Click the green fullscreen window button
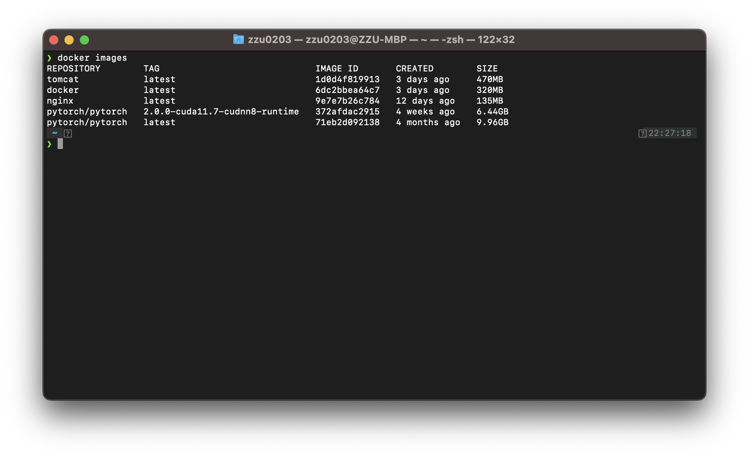 [84, 40]
